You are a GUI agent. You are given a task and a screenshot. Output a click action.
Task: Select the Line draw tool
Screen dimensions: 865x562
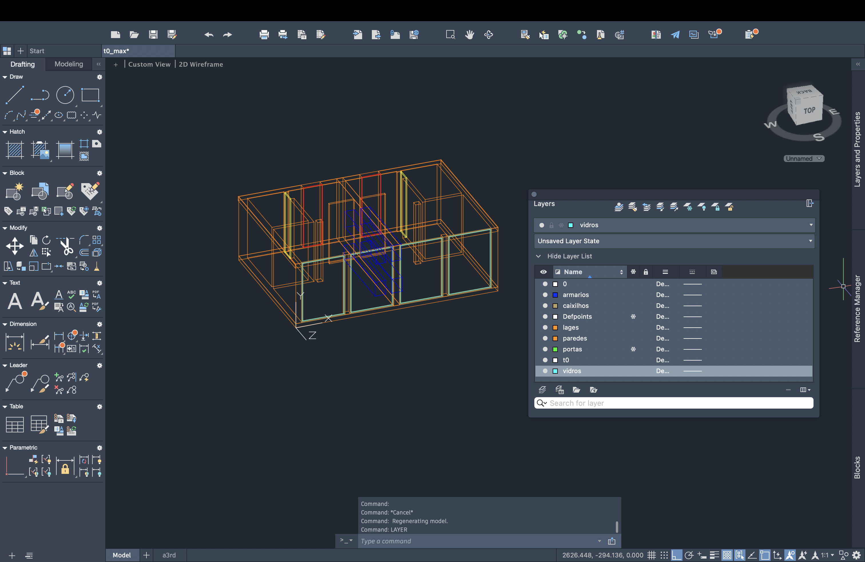pyautogui.click(x=15, y=95)
